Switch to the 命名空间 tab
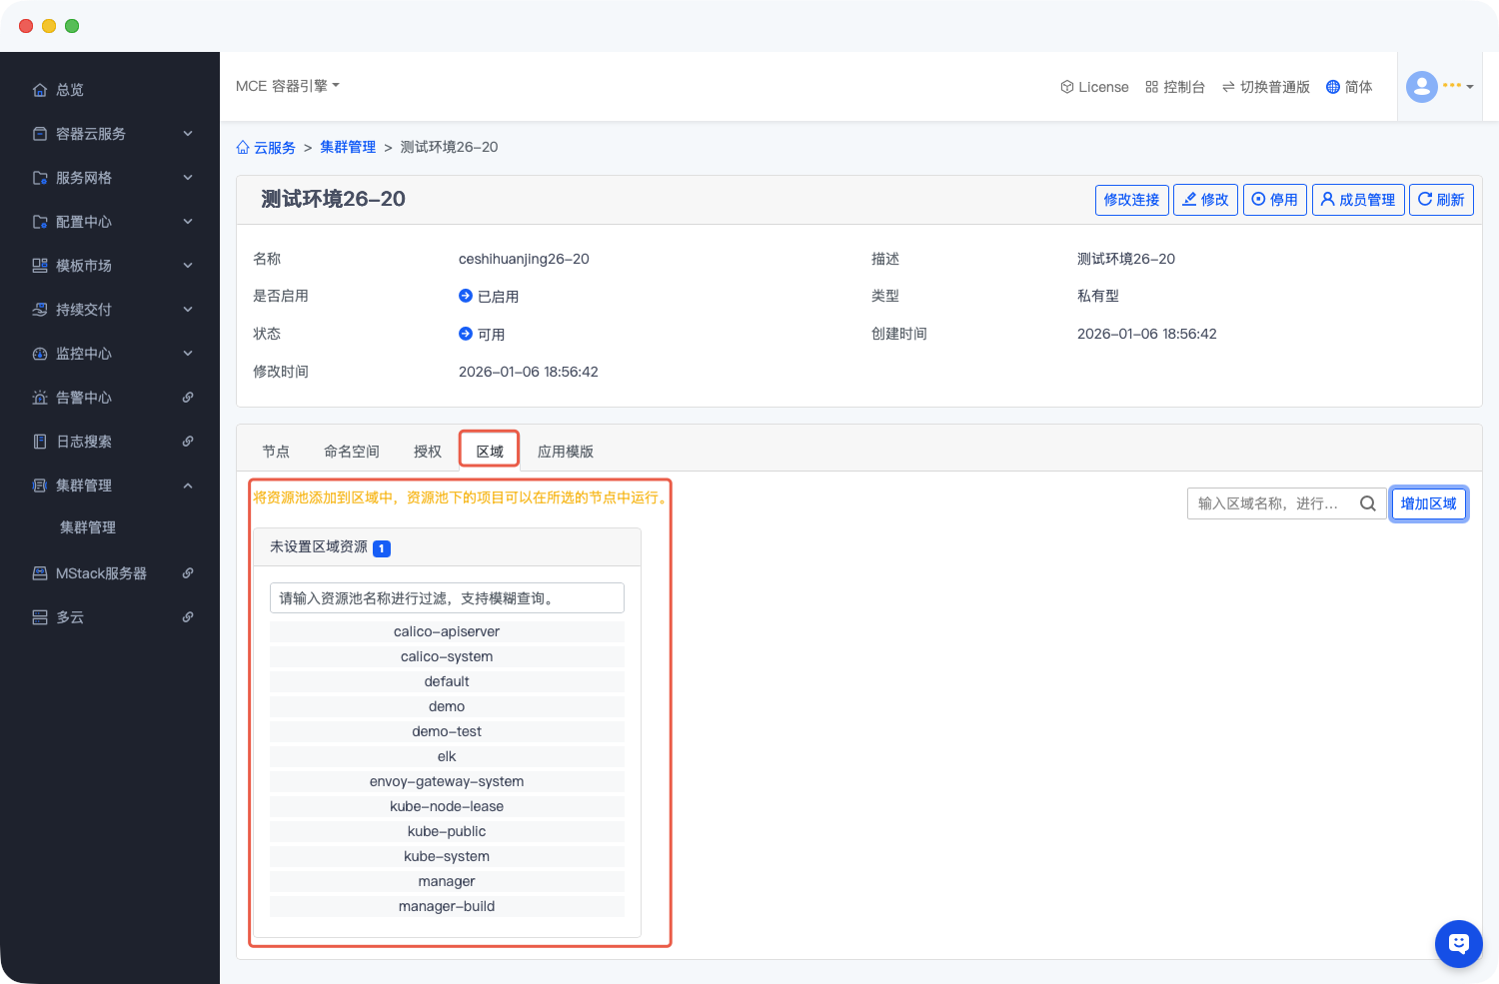Image resolution: width=1499 pixels, height=984 pixels. 352,452
